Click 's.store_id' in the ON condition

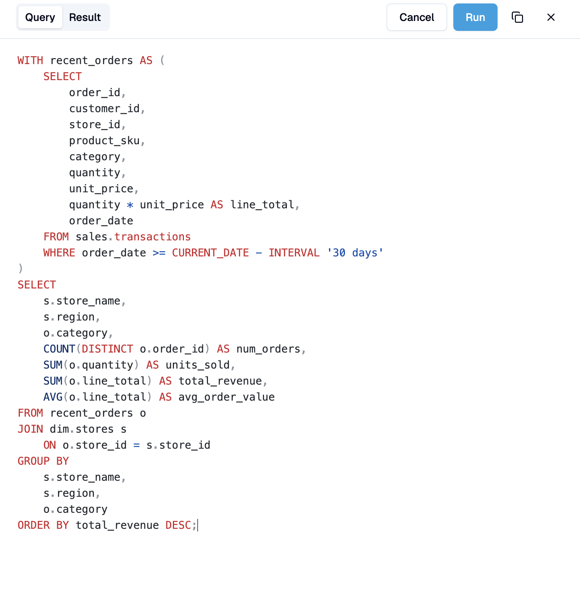(x=178, y=445)
